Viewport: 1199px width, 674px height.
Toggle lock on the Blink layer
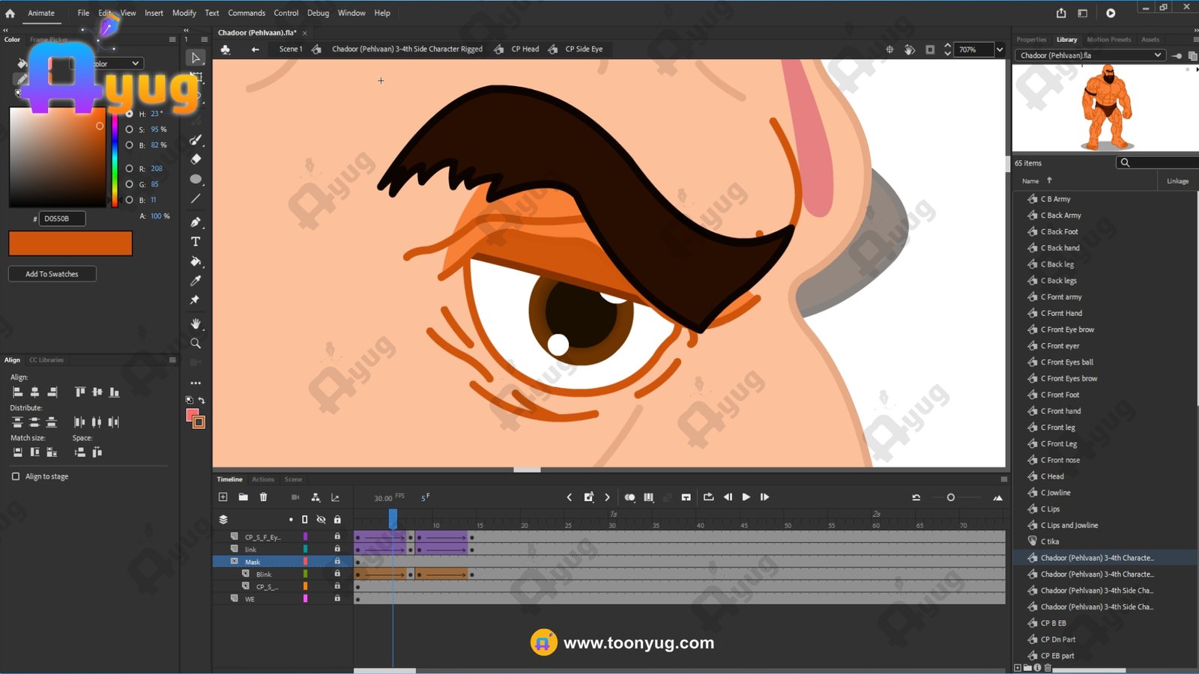(x=337, y=574)
